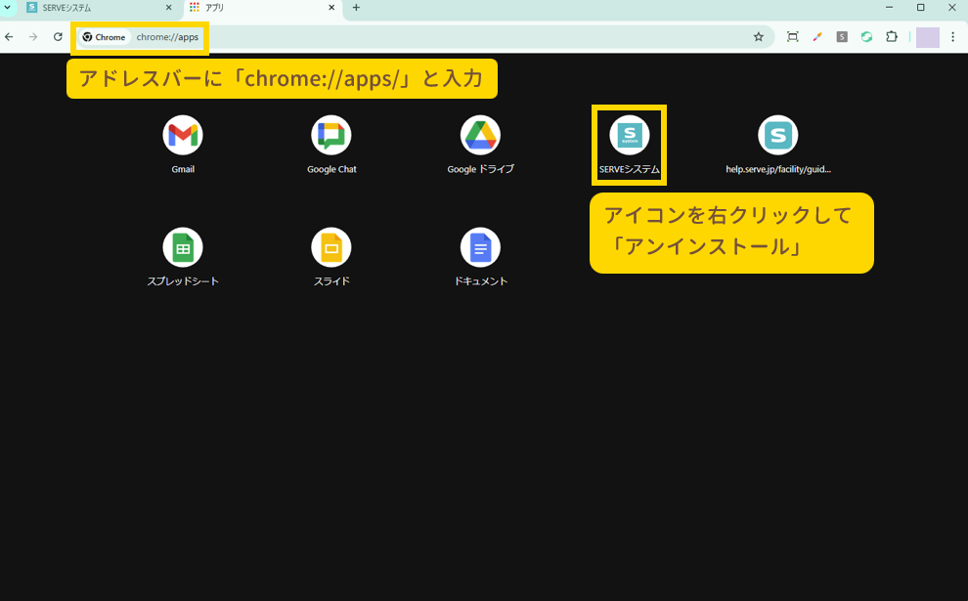
Task: Launch the スプレッドシート app
Action: (x=183, y=248)
